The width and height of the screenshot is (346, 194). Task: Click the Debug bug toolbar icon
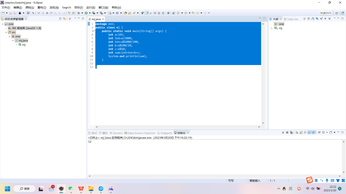coord(79,13)
